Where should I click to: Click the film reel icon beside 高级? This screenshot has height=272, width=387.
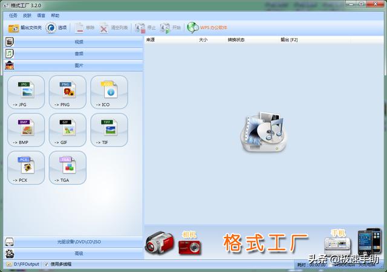point(10,253)
